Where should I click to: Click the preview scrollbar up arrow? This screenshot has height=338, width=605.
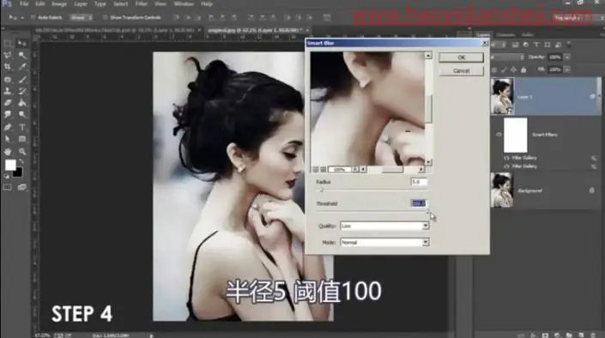click(428, 56)
